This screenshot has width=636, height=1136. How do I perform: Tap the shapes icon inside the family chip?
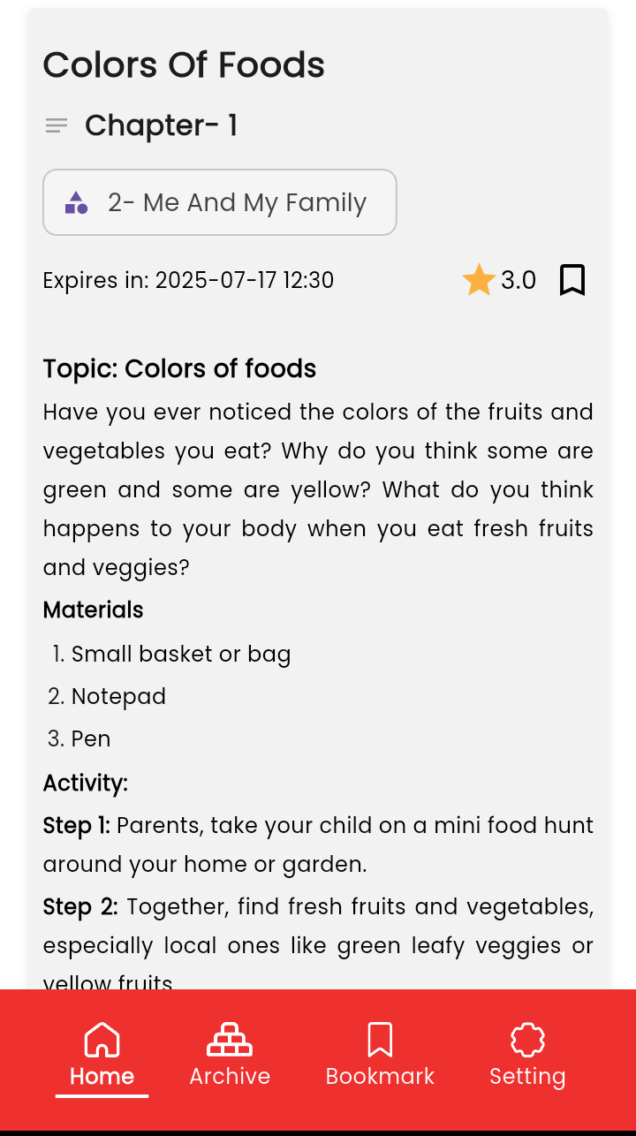tap(76, 202)
